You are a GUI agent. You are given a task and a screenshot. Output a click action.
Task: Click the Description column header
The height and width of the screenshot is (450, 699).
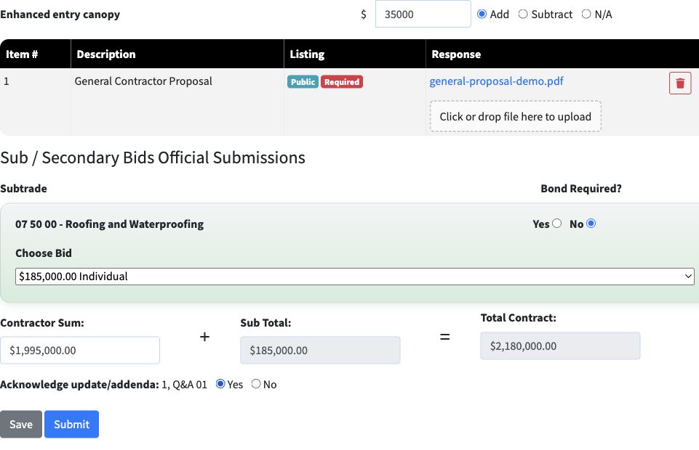point(177,54)
